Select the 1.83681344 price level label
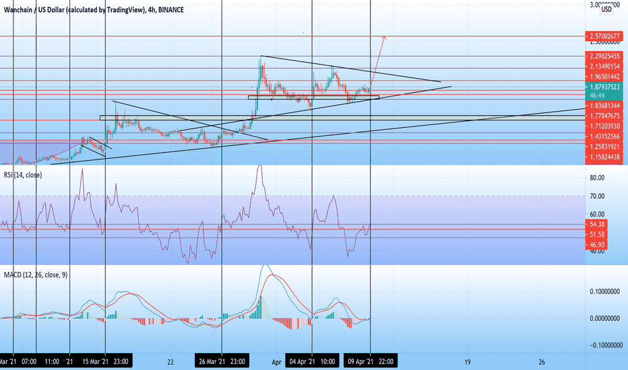 pos(604,106)
